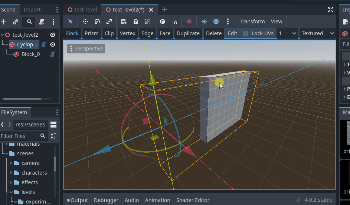Activate the Scale Mode tool
350x205 pixels.
pyautogui.click(x=109, y=22)
